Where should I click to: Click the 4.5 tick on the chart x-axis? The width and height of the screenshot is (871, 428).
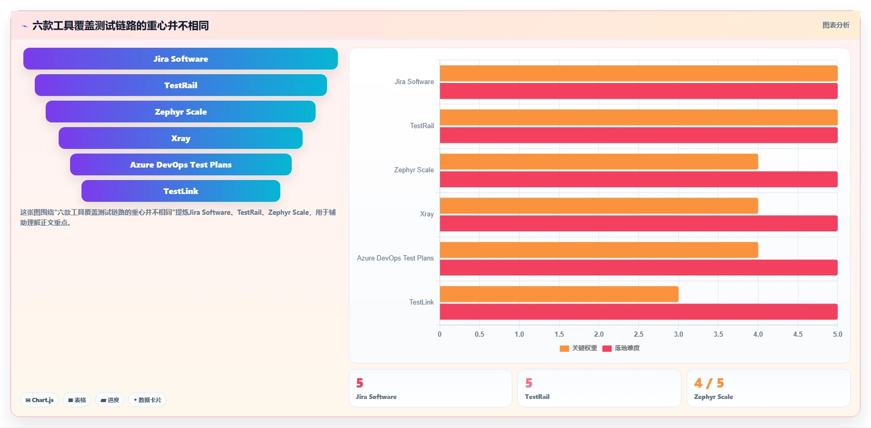coord(798,334)
